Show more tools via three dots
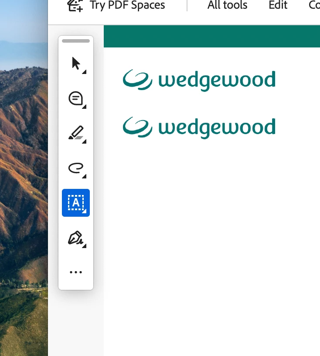 coord(76,272)
